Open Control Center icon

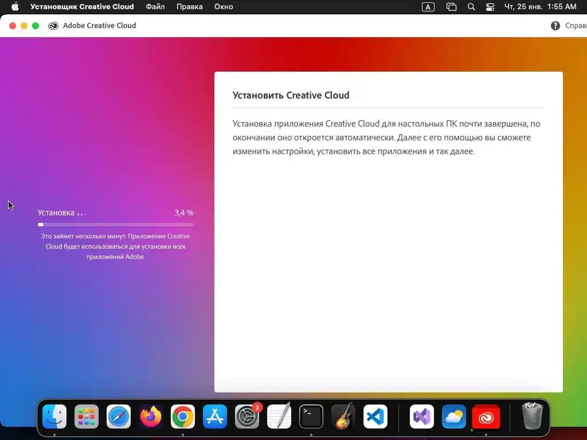click(x=490, y=7)
